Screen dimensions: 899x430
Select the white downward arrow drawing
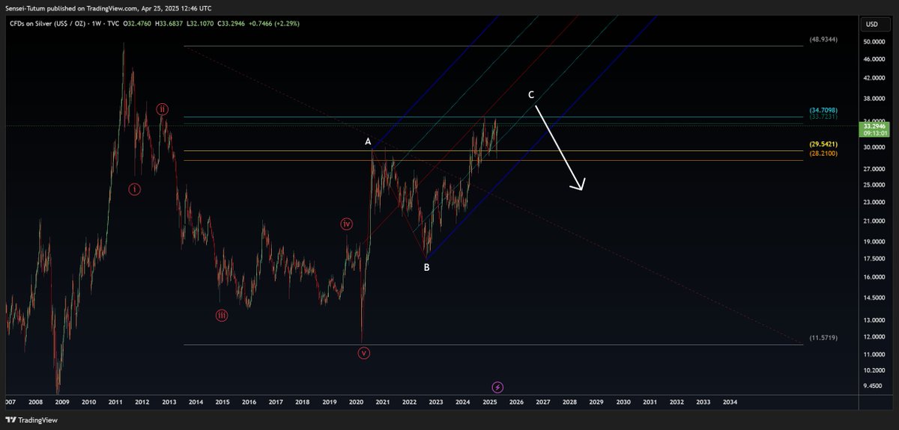[559, 148]
